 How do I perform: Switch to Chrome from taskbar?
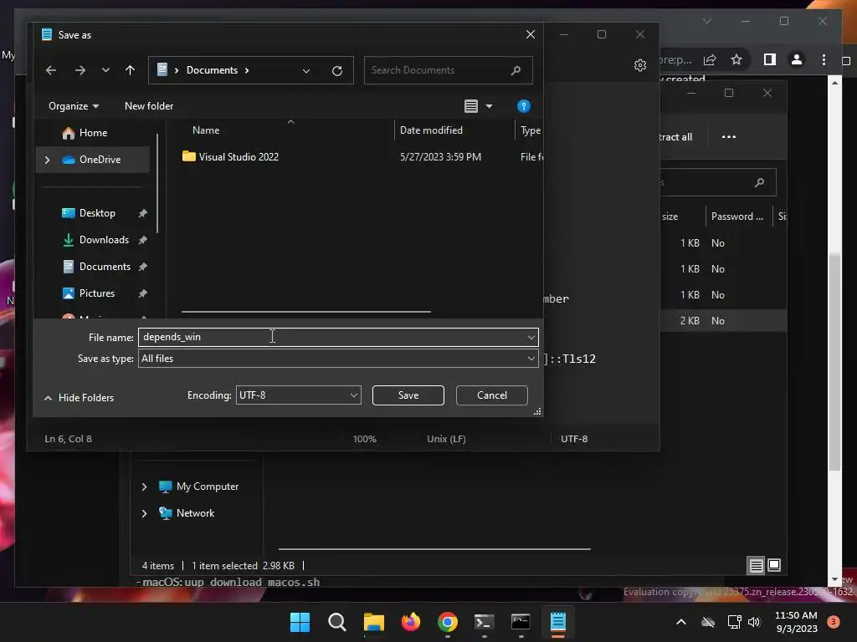click(448, 622)
